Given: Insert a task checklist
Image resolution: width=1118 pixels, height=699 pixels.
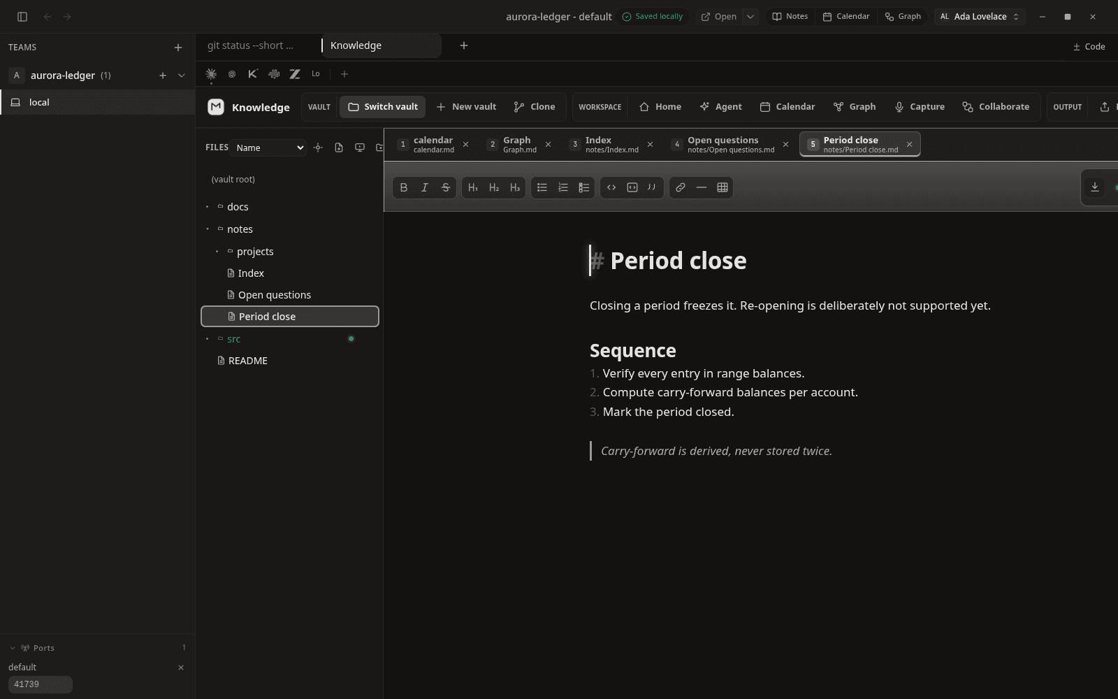Looking at the screenshot, I should click(584, 187).
